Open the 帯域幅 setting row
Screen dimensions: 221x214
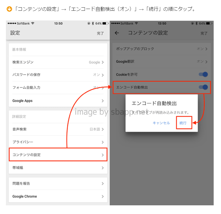pyautogui.click(x=58, y=168)
